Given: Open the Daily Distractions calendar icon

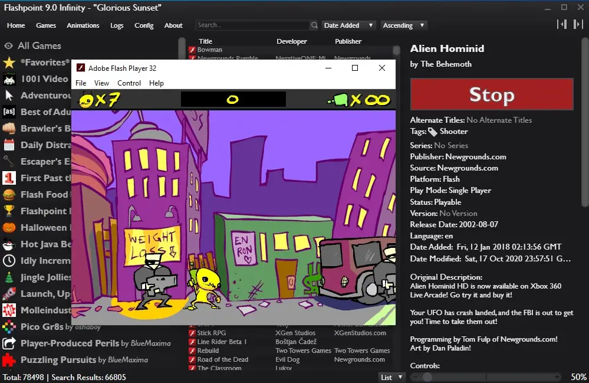Looking at the screenshot, I should pos(9,145).
